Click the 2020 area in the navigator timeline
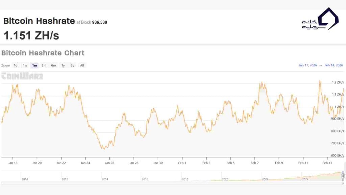The height and width of the screenshot is (195, 346). tap(225, 179)
